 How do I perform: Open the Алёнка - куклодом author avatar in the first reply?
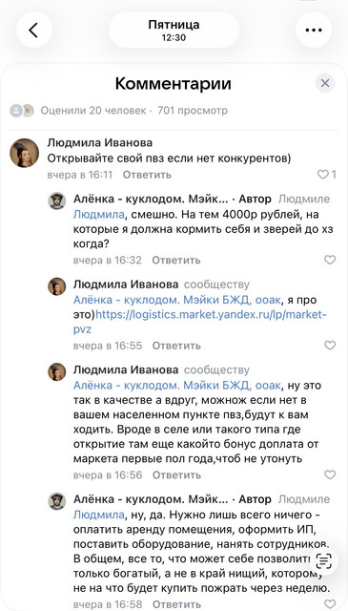click(57, 201)
